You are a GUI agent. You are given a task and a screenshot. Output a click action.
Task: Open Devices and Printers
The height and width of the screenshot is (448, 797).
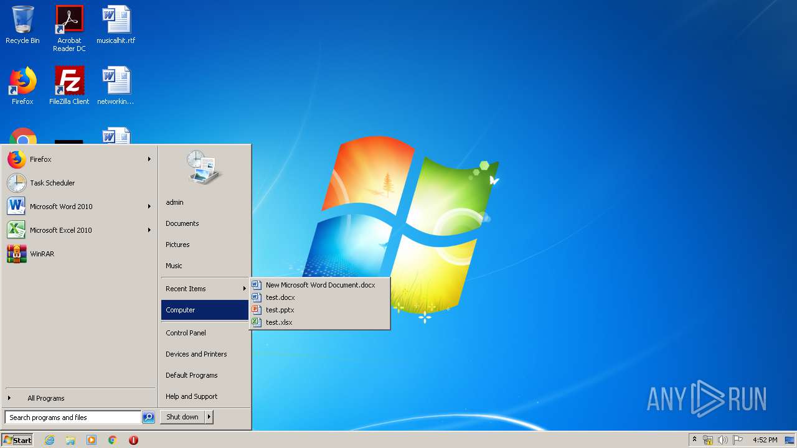[204, 354]
